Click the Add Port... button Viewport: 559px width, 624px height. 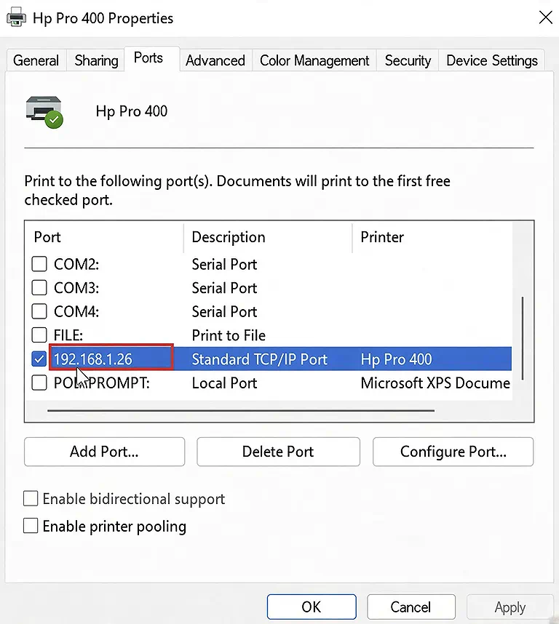[x=104, y=452]
